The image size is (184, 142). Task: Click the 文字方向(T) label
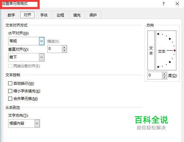(18, 116)
